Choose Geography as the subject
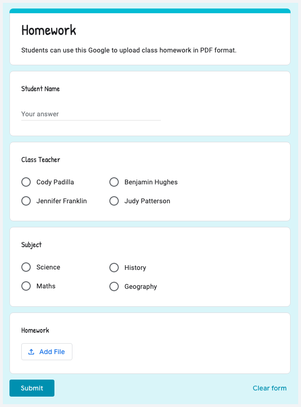The height and width of the screenshot is (407, 301). tap(114, 286)
